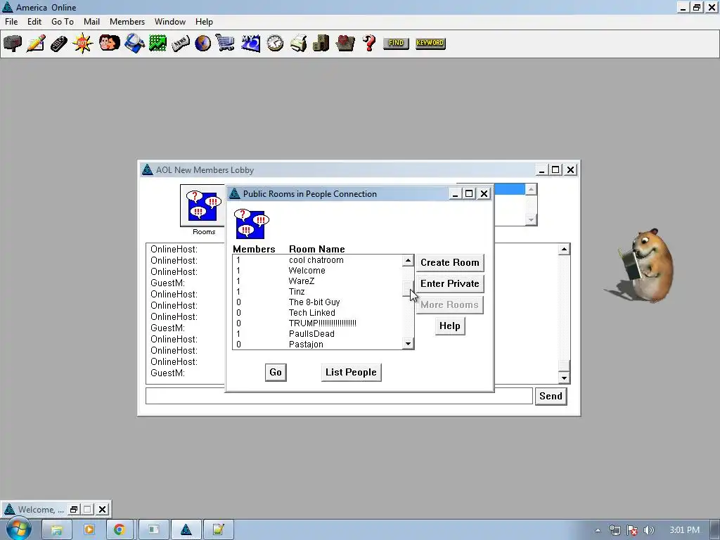This screenshot has width=720, height=540.
Task: Select the 'PaulIsDead' room
Action: point(317,334)
